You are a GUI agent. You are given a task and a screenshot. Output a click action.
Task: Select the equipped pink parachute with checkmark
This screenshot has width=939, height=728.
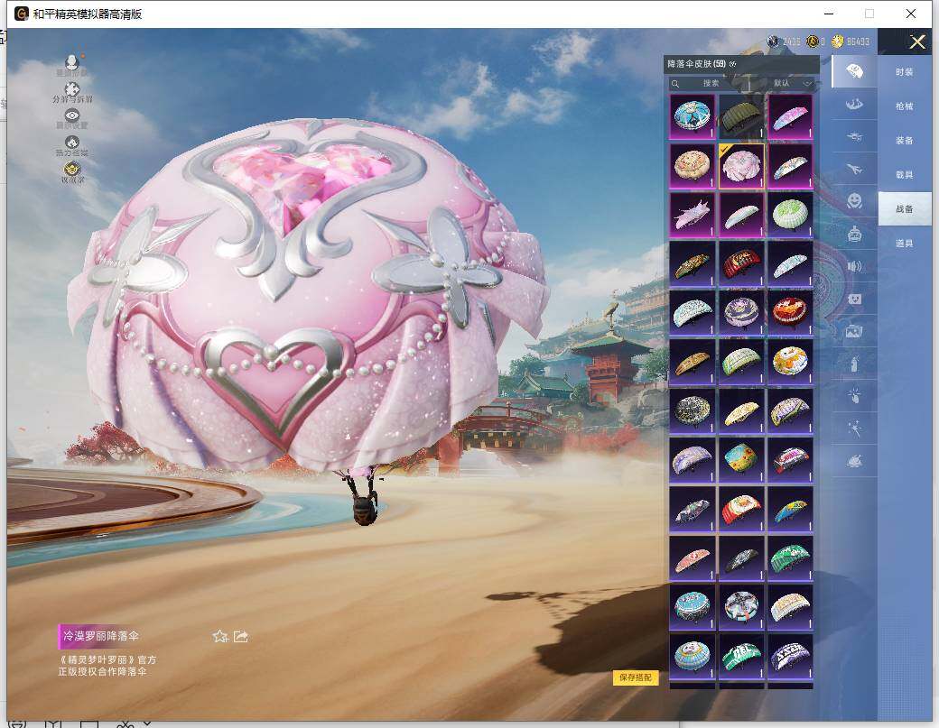[x=740, y=166]
